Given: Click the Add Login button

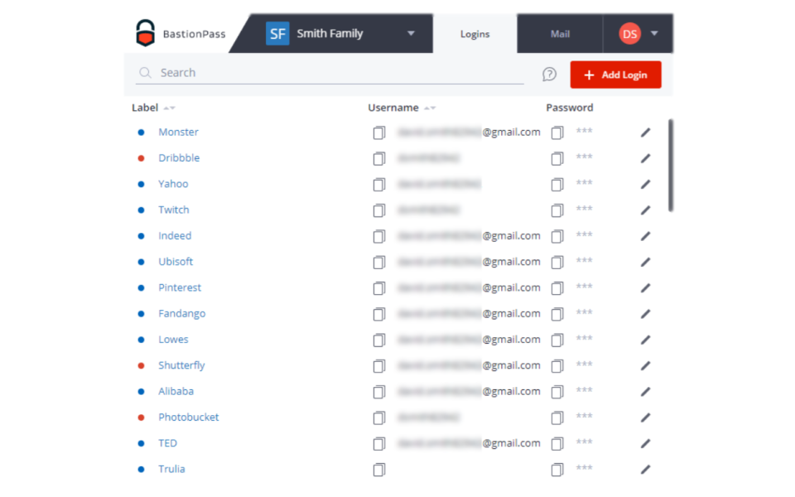Looking at the screenshot, I should (x=615, y=75).
